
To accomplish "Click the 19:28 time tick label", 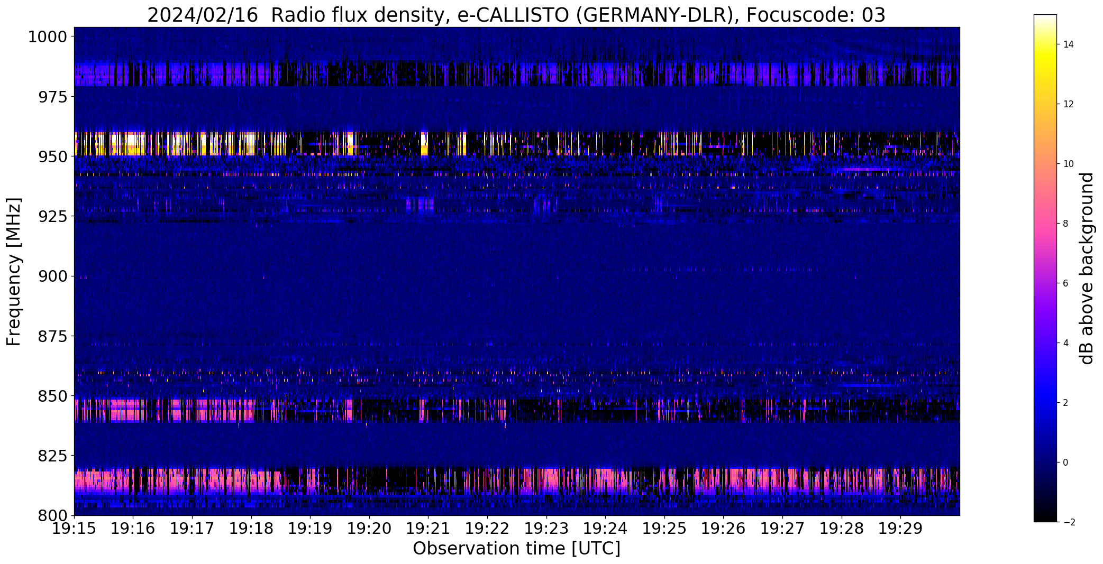I will click(842, 529).
